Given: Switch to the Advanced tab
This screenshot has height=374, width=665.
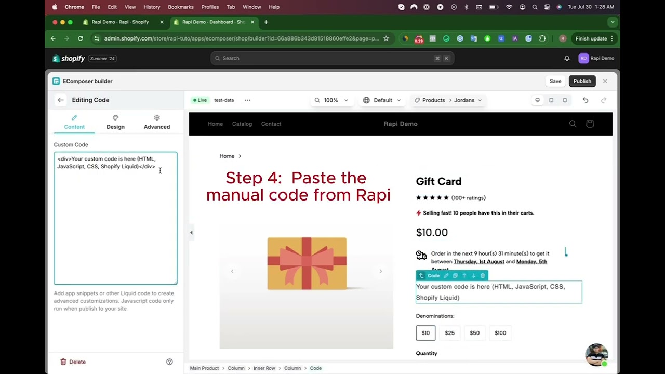Looking at the screenshot, I should click(x=157, y=123).
